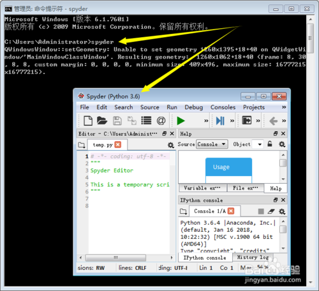Close the IPython console pane

pyautogui.click(x=283, y=200)
